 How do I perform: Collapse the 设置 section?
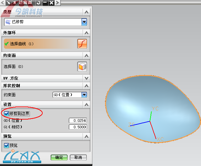[87, 105]
